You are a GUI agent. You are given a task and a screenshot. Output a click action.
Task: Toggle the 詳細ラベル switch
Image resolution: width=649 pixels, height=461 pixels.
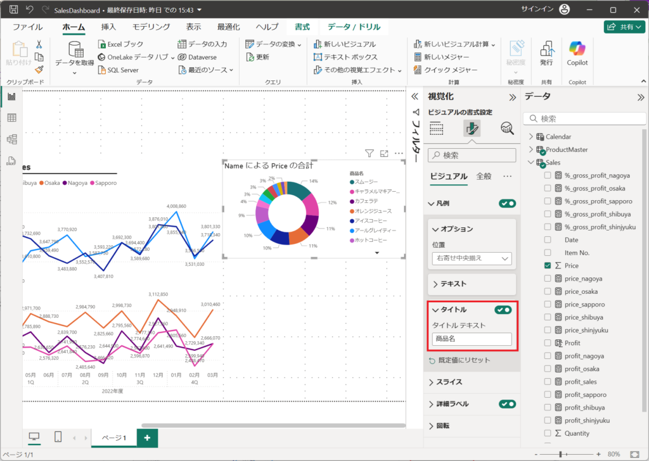[507, 404]
